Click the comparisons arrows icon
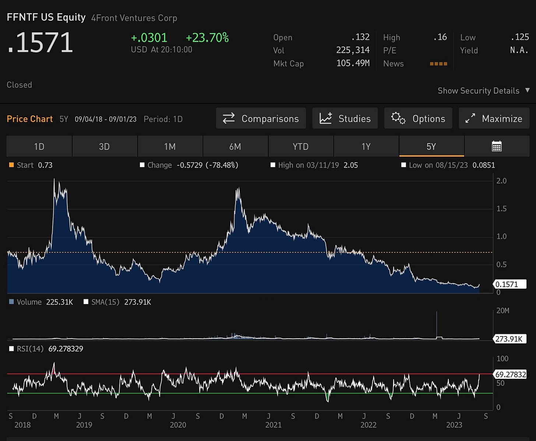This screenshot has height=441, width=536. (229, 118)
